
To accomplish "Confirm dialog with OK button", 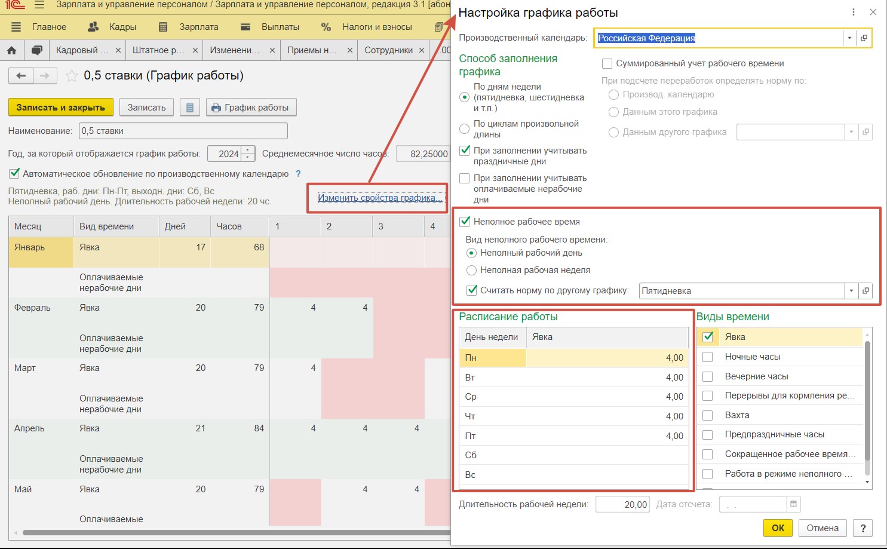I will tap(778, 528).
